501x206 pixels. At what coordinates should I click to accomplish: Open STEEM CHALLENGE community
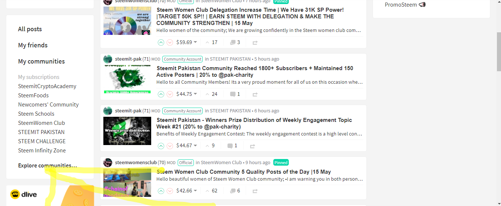coord(42,141)
